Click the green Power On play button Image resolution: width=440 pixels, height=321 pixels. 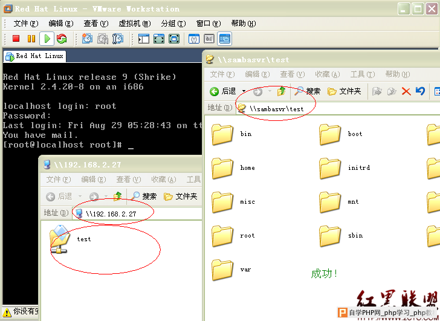pos(47,39)
